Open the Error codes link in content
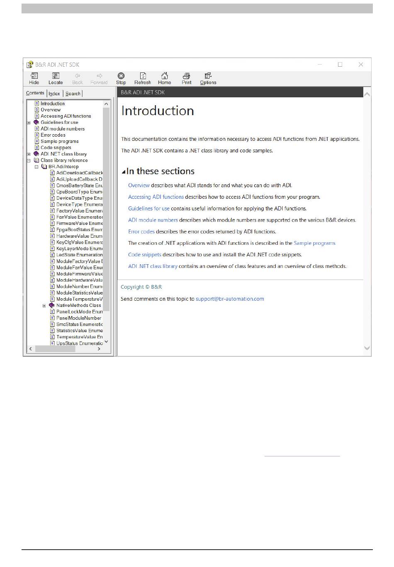Screen dimensions: 394x567 [x=141, y=232]
